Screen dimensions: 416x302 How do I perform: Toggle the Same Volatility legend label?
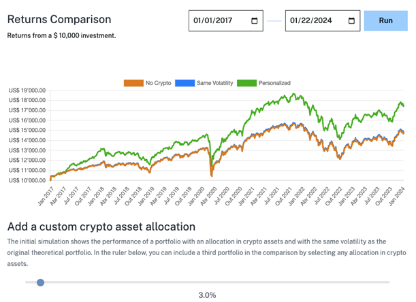tap(214, 83)
